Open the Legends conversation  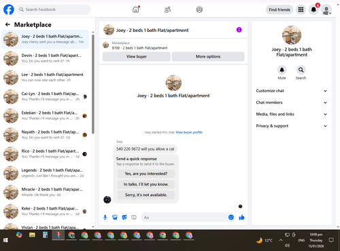click(45, 173)
